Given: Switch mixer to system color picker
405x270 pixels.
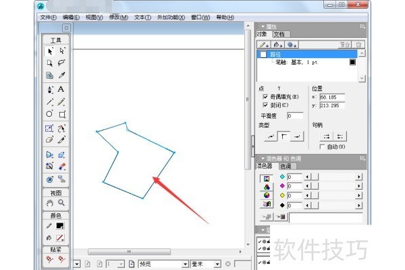Looking at the screenshot, I should [x=267, y=204].
